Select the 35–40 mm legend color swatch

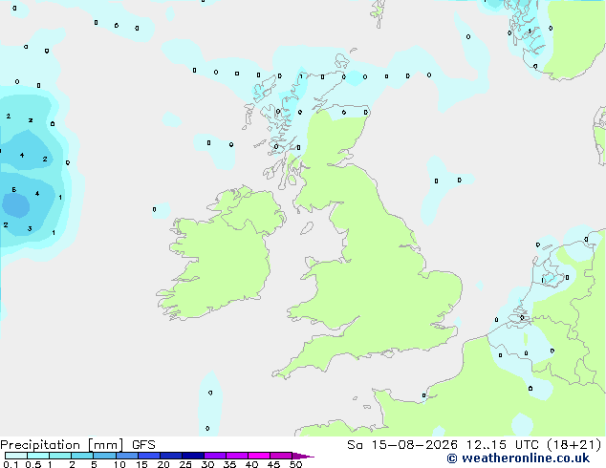pos(237,456)
